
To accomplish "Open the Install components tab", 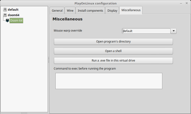I will click(x=90, y=11).
